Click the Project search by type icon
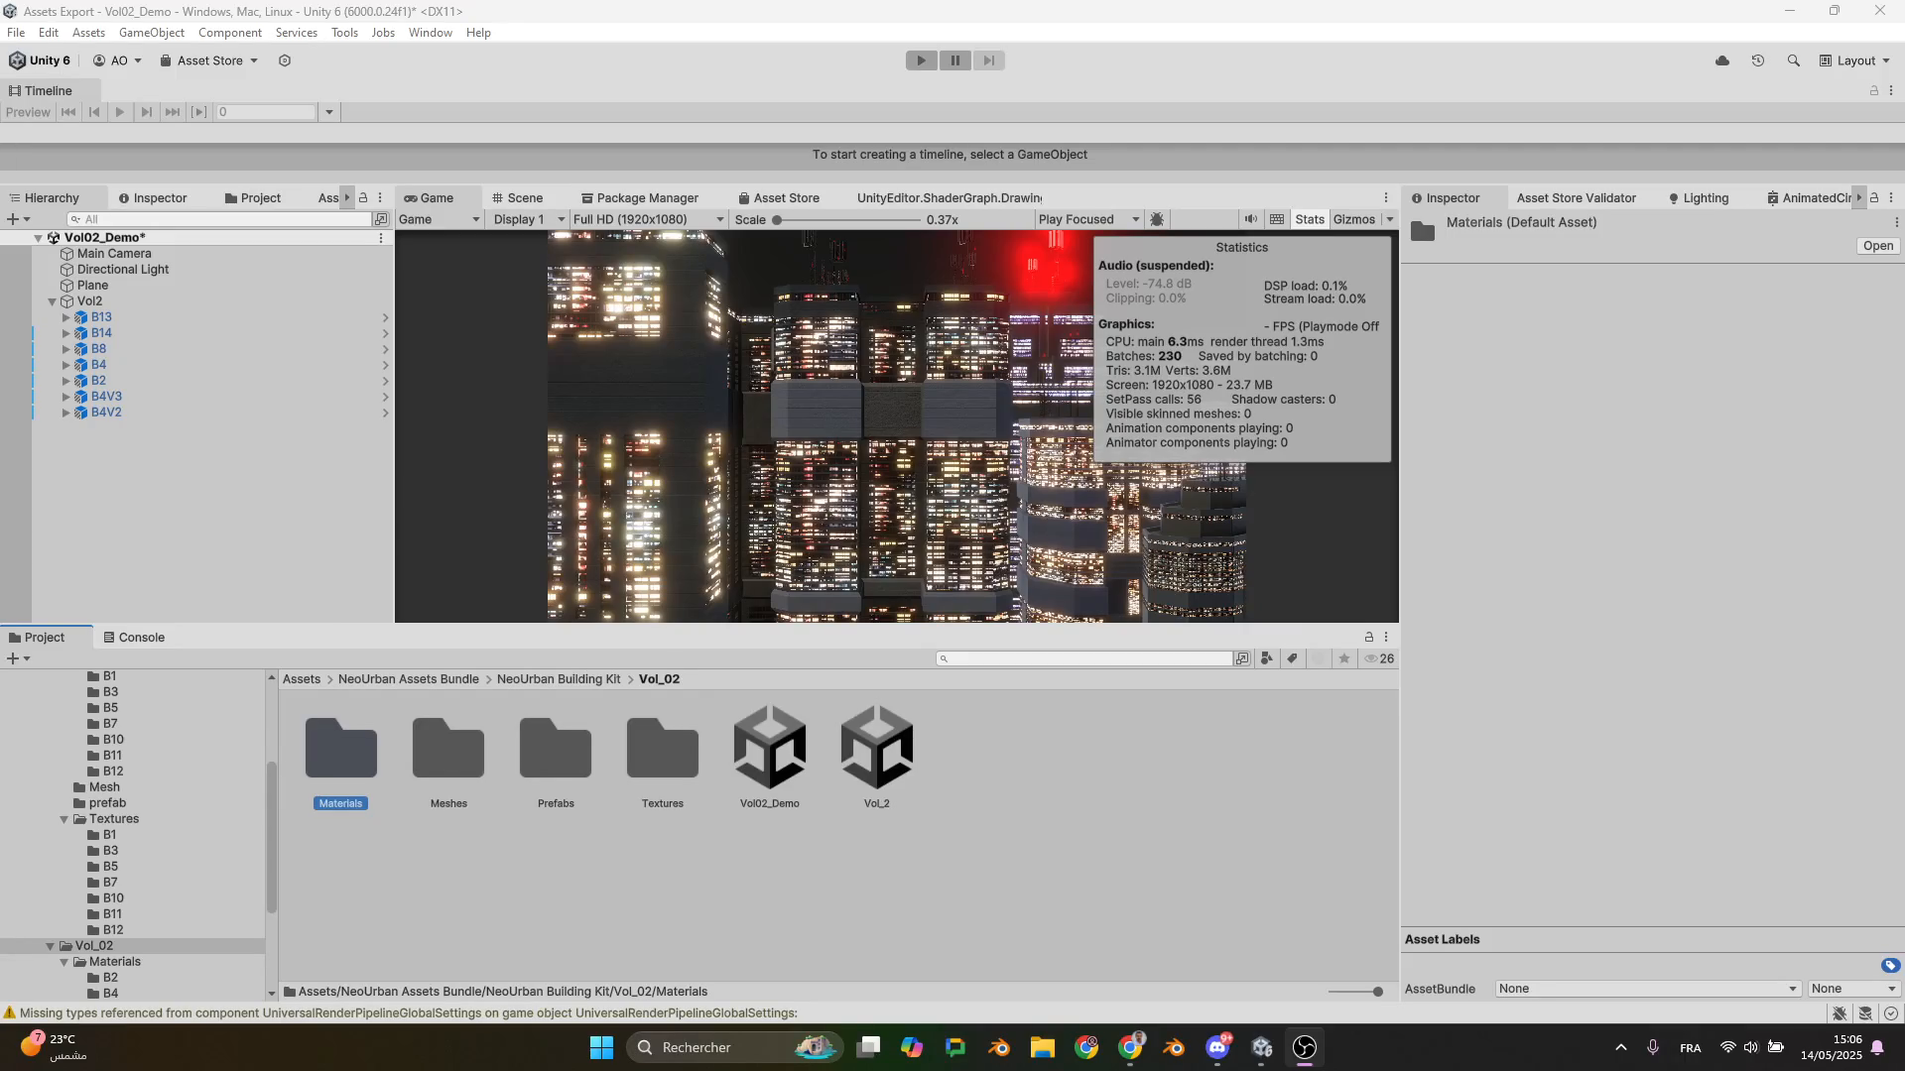This screenshot has width=1905, height=1071. [x=1267, y=658]
